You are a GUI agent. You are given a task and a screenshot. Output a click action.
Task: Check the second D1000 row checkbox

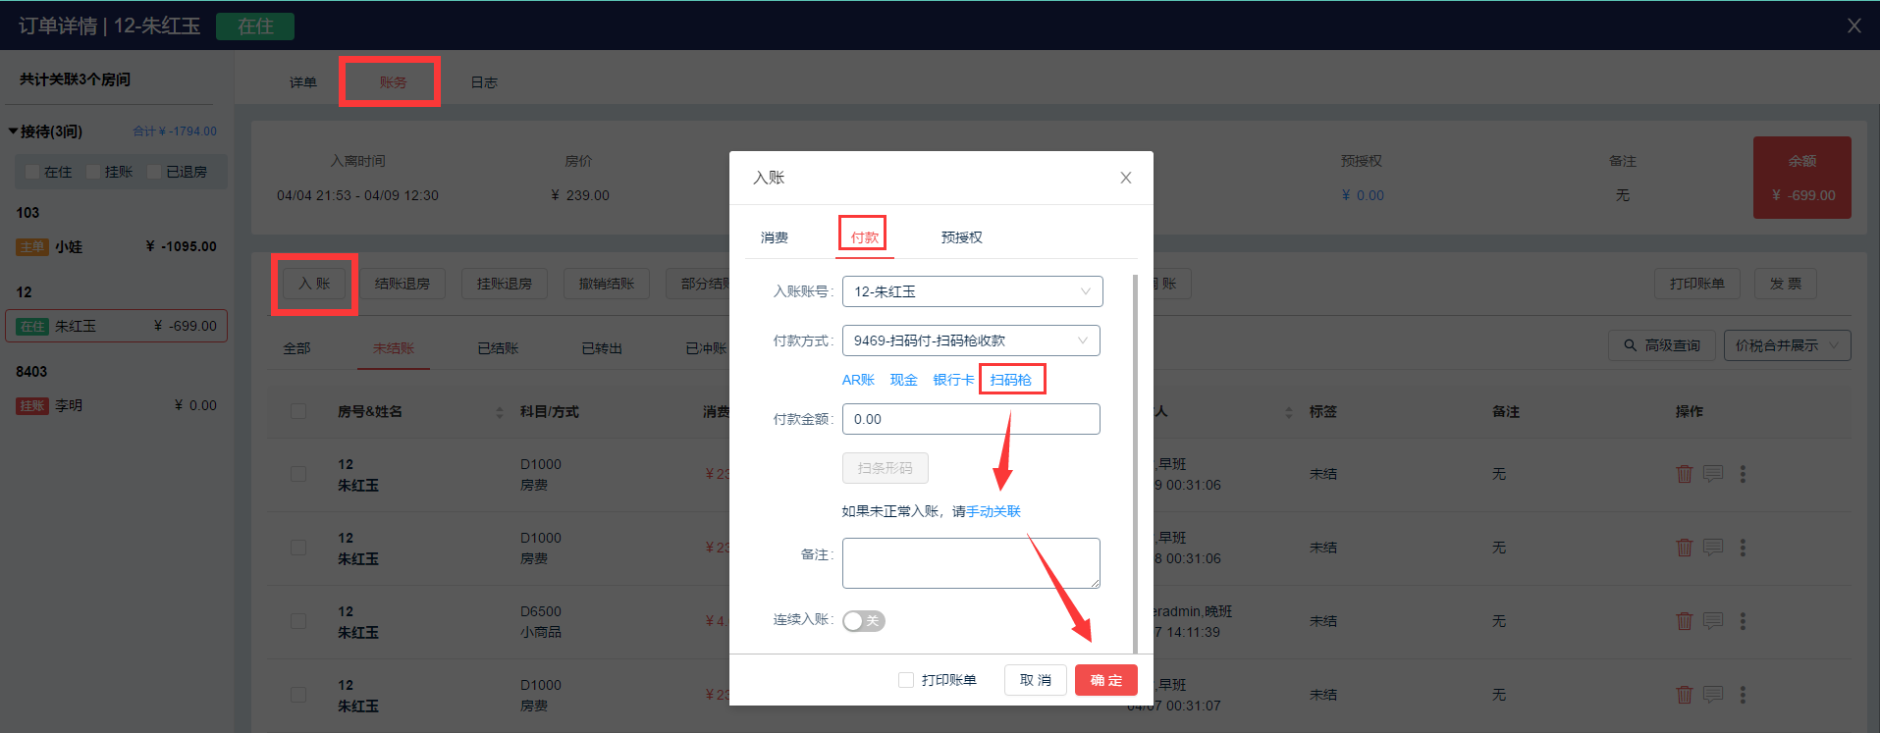pos(298,548)
